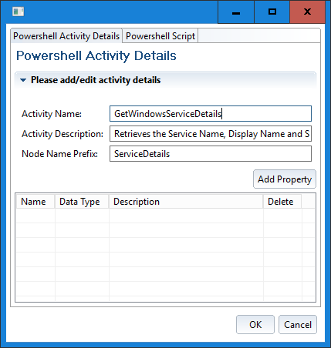Switch to the Powershell Script tab
331x348 pixels.
click(160, 36)
